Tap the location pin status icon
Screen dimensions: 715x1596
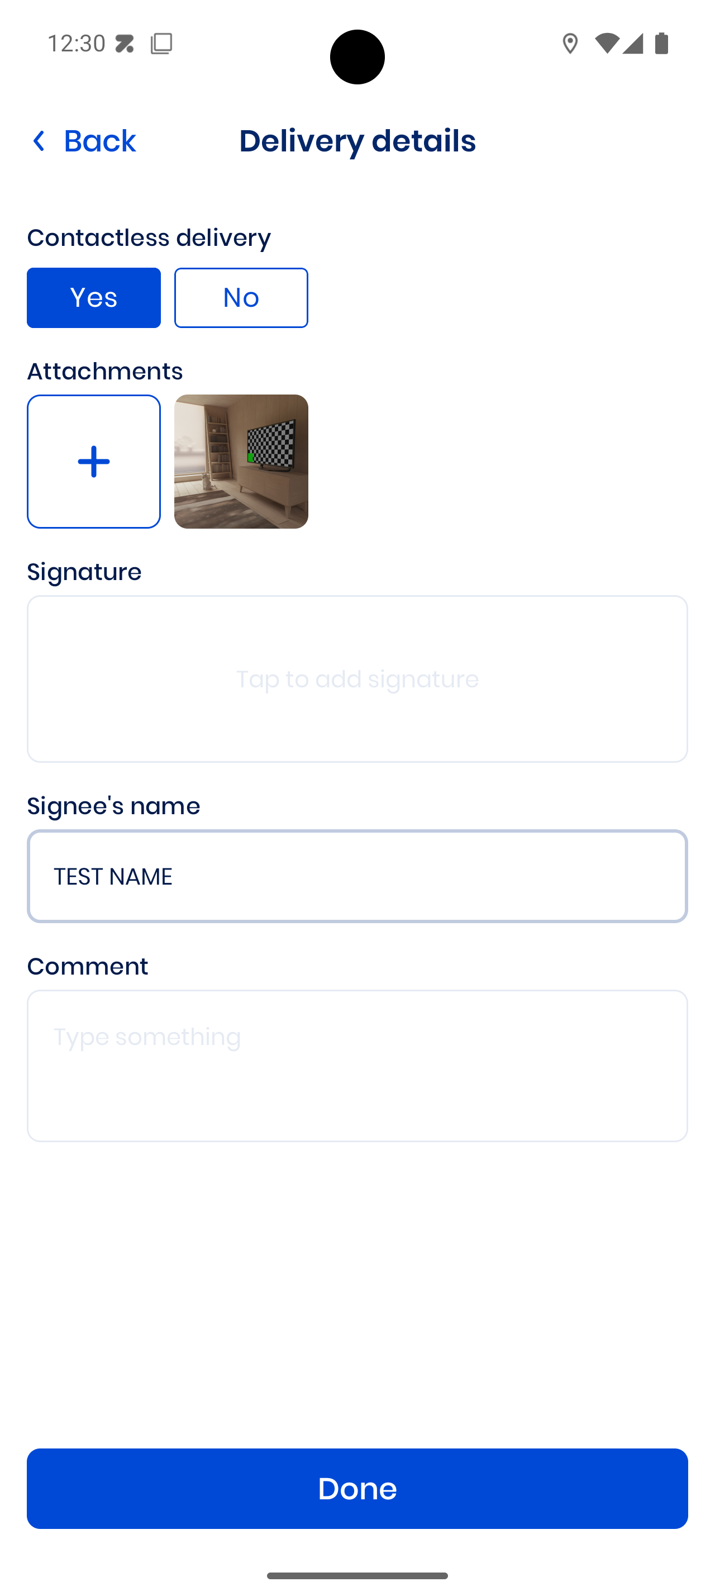click(x=570, y=44)
